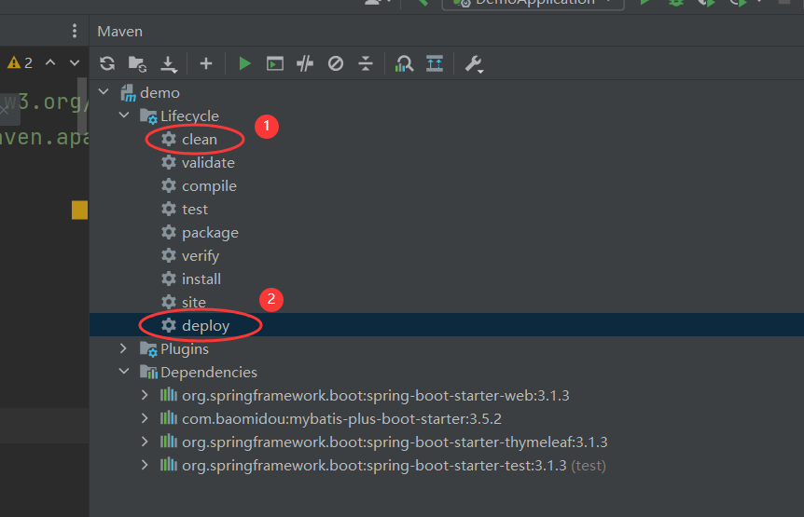
Task: Click the yellow warnings count indicator
Action: (x=20, y=62)
